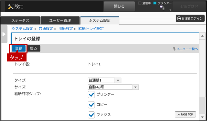Click the blue 登録 register button

19,49
